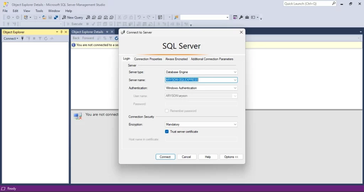Click the Activity Monitor icon
The image size is (364, 192).
(160, 17)
